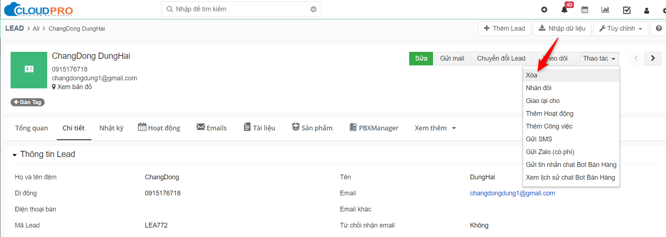Open Xem bản đồ map link

click(x=72, y=87)
